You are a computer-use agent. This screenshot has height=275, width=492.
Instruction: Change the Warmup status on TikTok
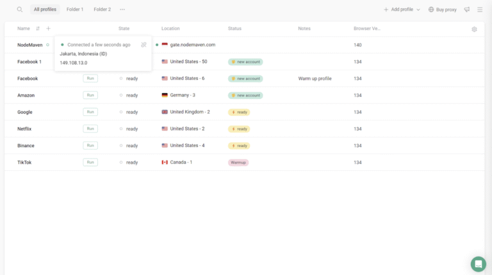pos(238,162)
